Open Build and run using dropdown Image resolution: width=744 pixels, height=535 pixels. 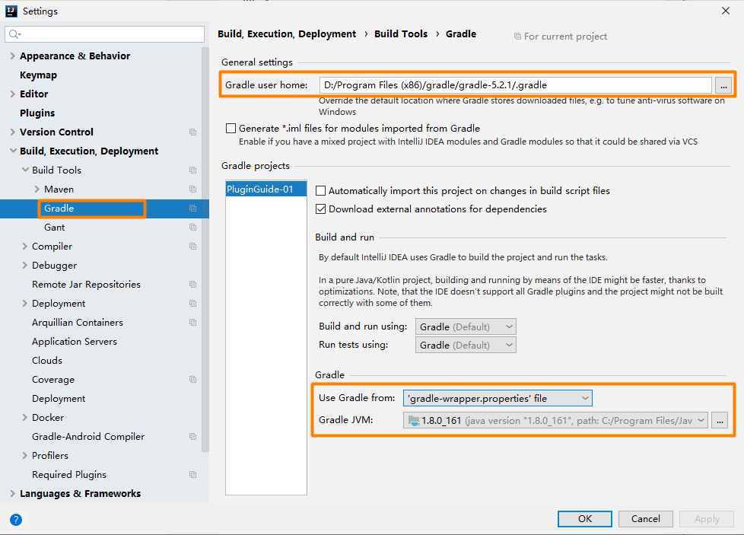[x=466, y=326]
